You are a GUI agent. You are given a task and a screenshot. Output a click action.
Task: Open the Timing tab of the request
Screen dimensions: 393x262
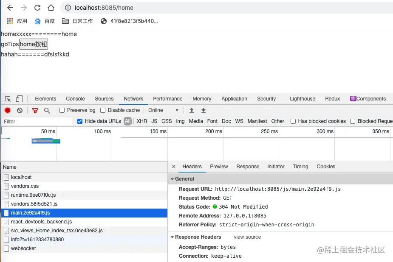coord(300,167)
